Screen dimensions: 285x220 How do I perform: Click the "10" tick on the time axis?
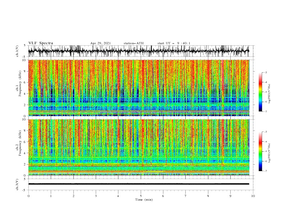253,196
